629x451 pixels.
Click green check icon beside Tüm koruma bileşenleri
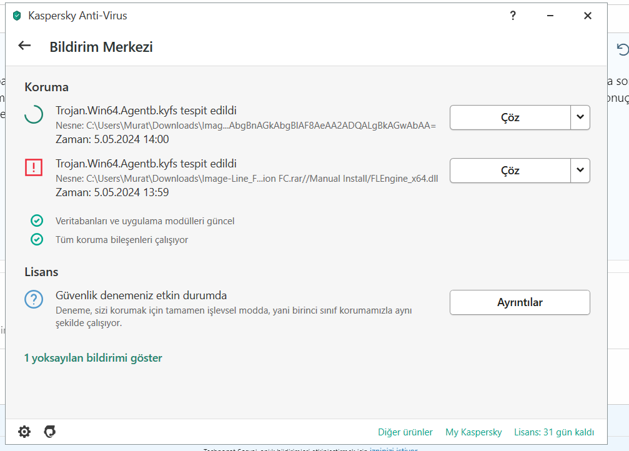37,239
